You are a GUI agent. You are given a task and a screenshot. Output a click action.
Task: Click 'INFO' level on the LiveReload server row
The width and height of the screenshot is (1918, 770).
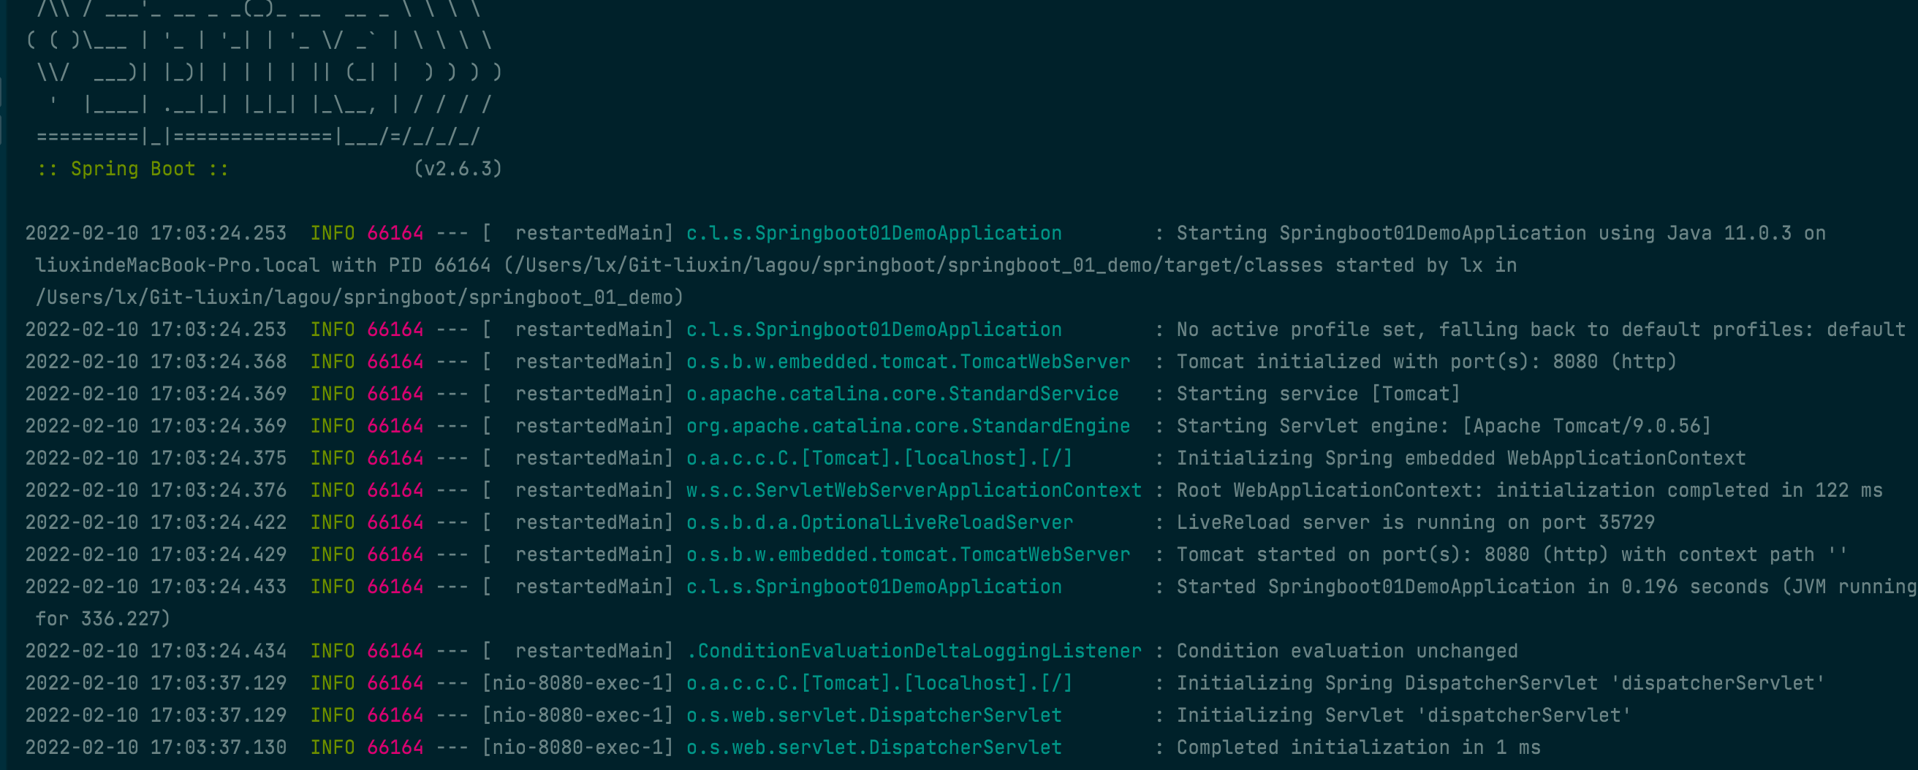332,522
